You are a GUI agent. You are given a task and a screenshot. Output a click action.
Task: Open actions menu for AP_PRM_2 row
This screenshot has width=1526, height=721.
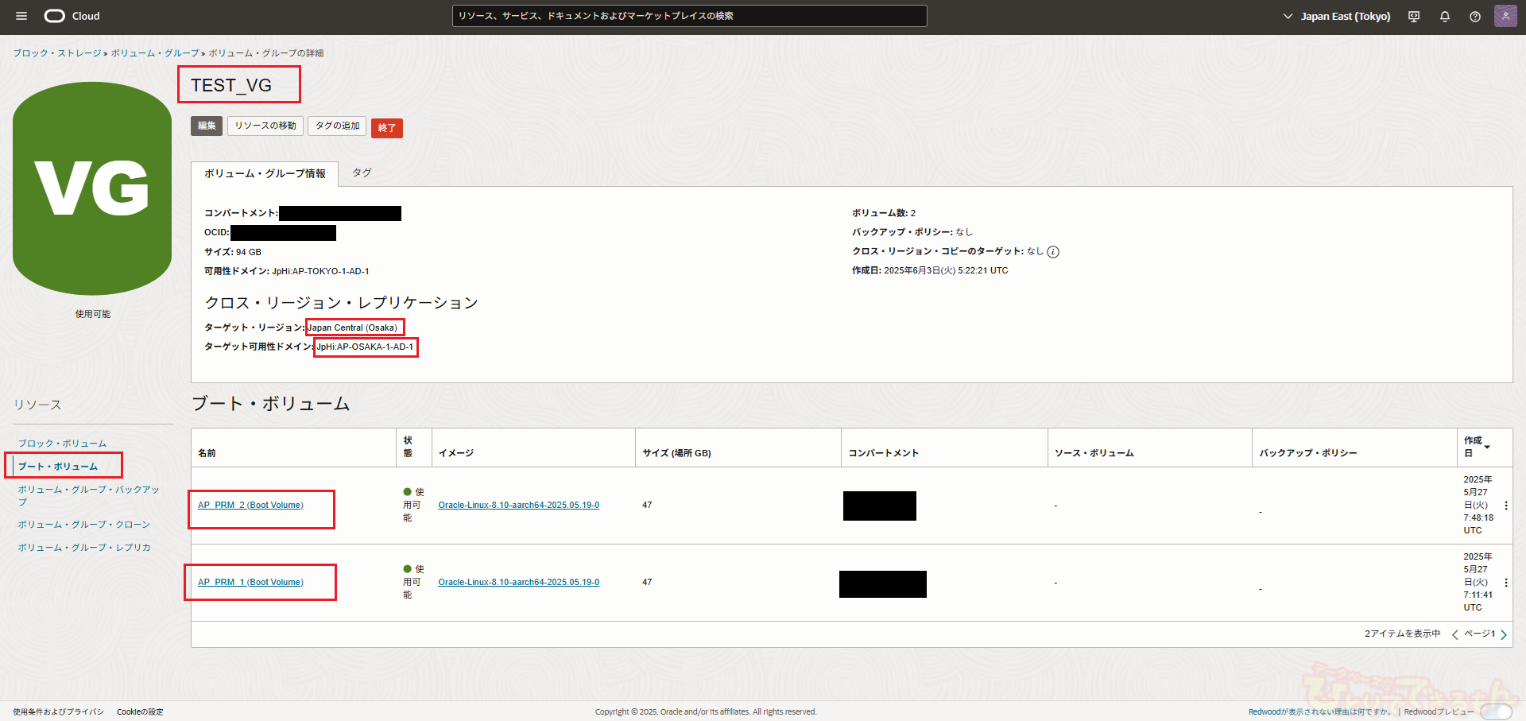point(1505,506)
